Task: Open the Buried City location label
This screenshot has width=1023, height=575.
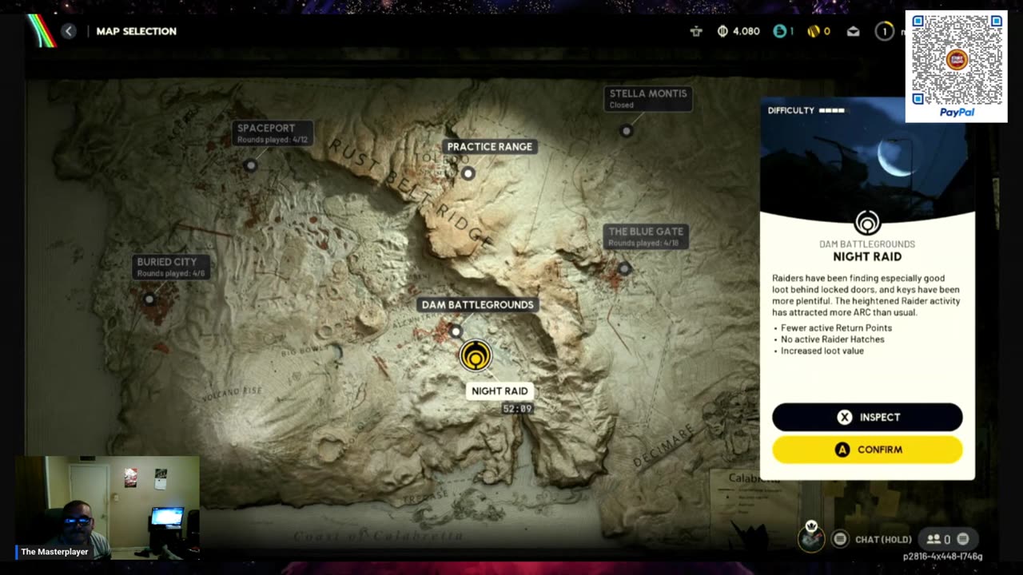Action: [172, 267]
